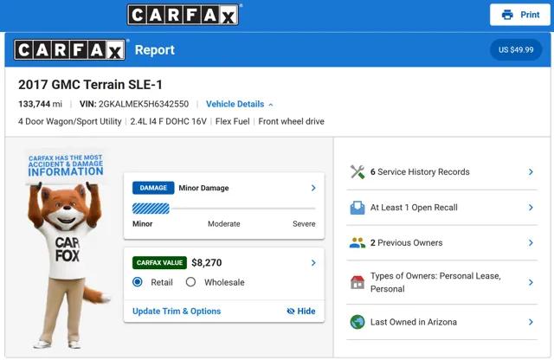Click the 2.4L I4 F DOHC 16V text
Image resolution: width=554 pixels, height=360 pixels.
click(169, 121)
